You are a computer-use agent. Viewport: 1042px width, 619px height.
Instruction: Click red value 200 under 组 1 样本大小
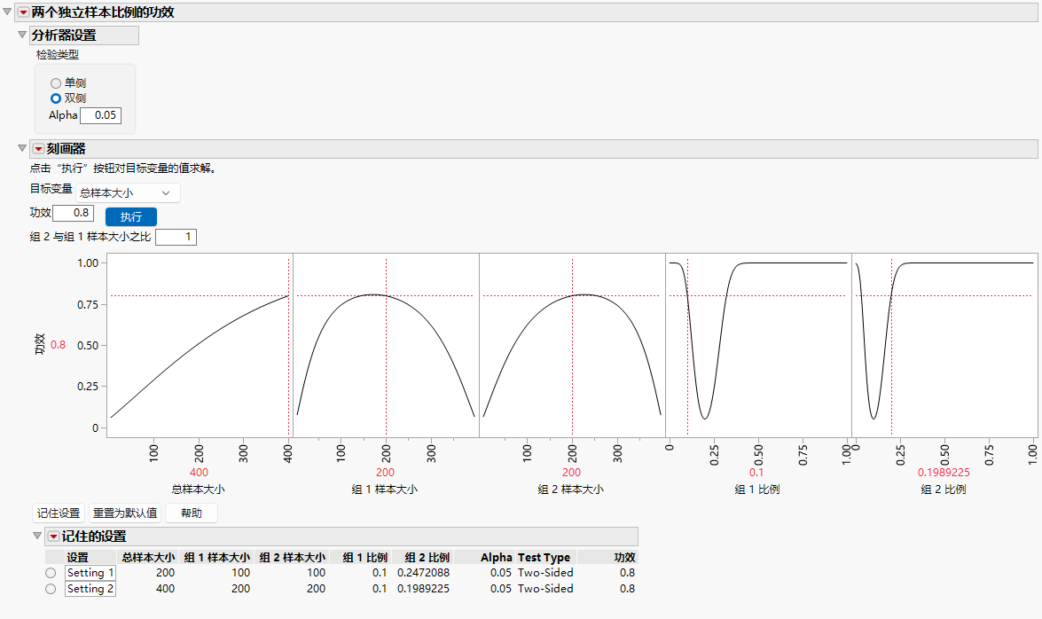386,473
